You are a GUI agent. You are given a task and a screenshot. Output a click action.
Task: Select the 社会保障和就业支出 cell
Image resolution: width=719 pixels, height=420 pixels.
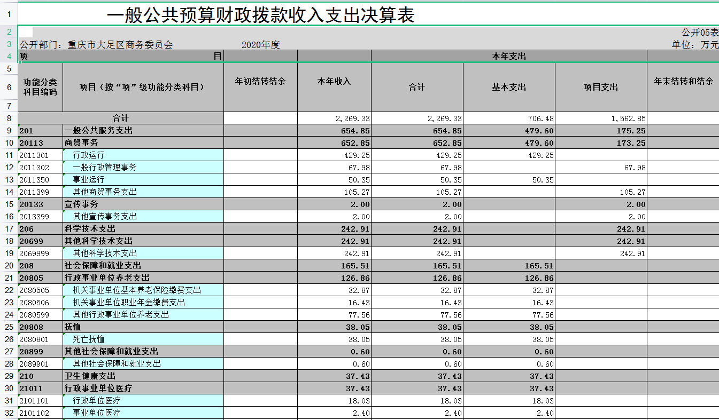coord(143,265)
